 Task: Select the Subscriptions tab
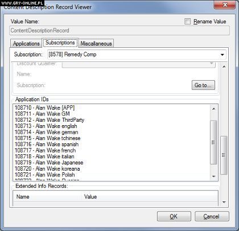click(60, 43)
